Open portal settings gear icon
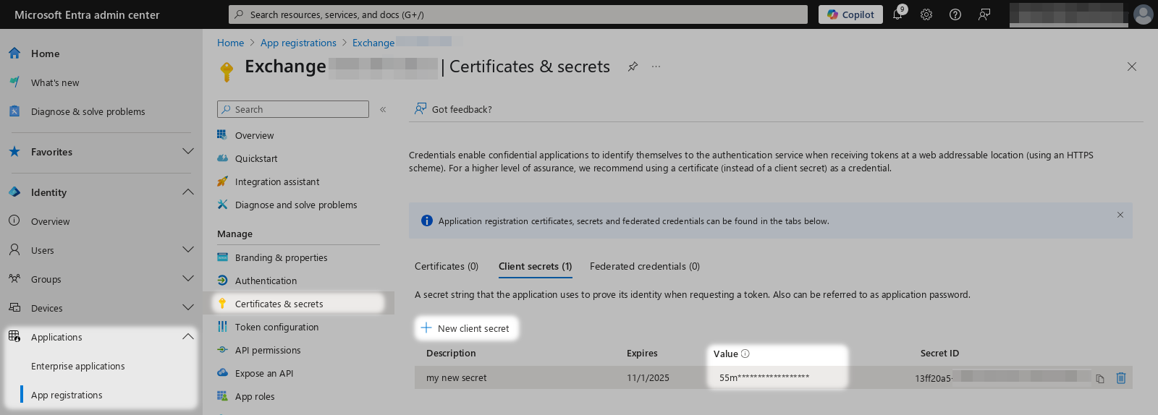Image resolution: width=1158 pixels, height=415 pixels. [926, 14]
